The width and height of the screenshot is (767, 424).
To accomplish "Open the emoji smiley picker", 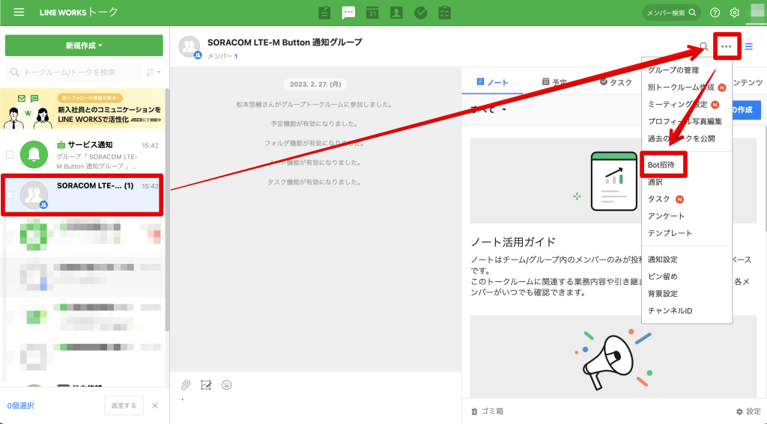I will (x=226, y=385).
